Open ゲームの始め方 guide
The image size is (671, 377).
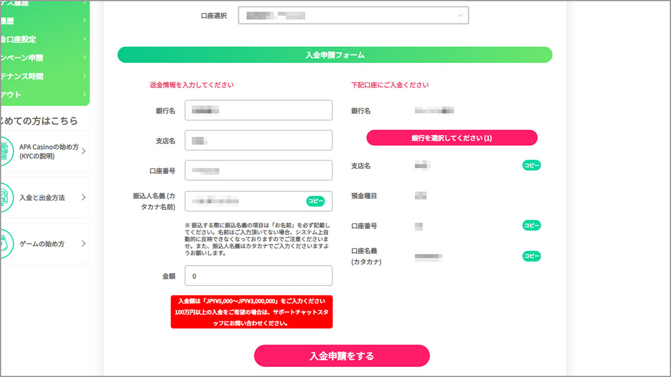click(45, 244)
